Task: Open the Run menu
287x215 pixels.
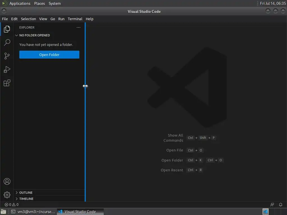Action: coord(61,19)
